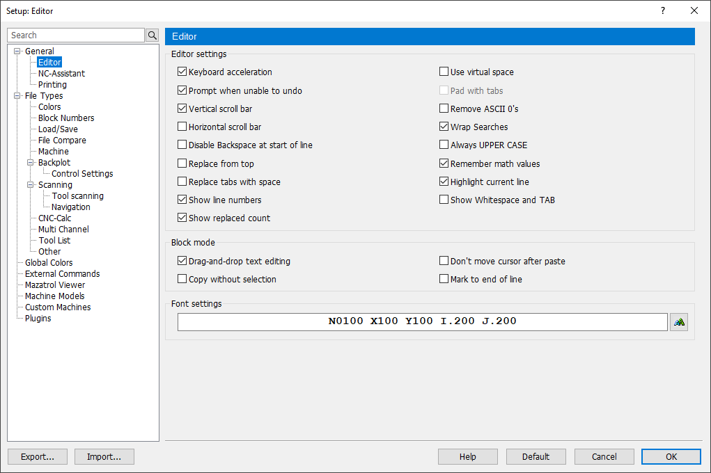Open the font picker via the AA icon
Image resolution: width=711 pixels, height=473 pixels.
[679, 321]
